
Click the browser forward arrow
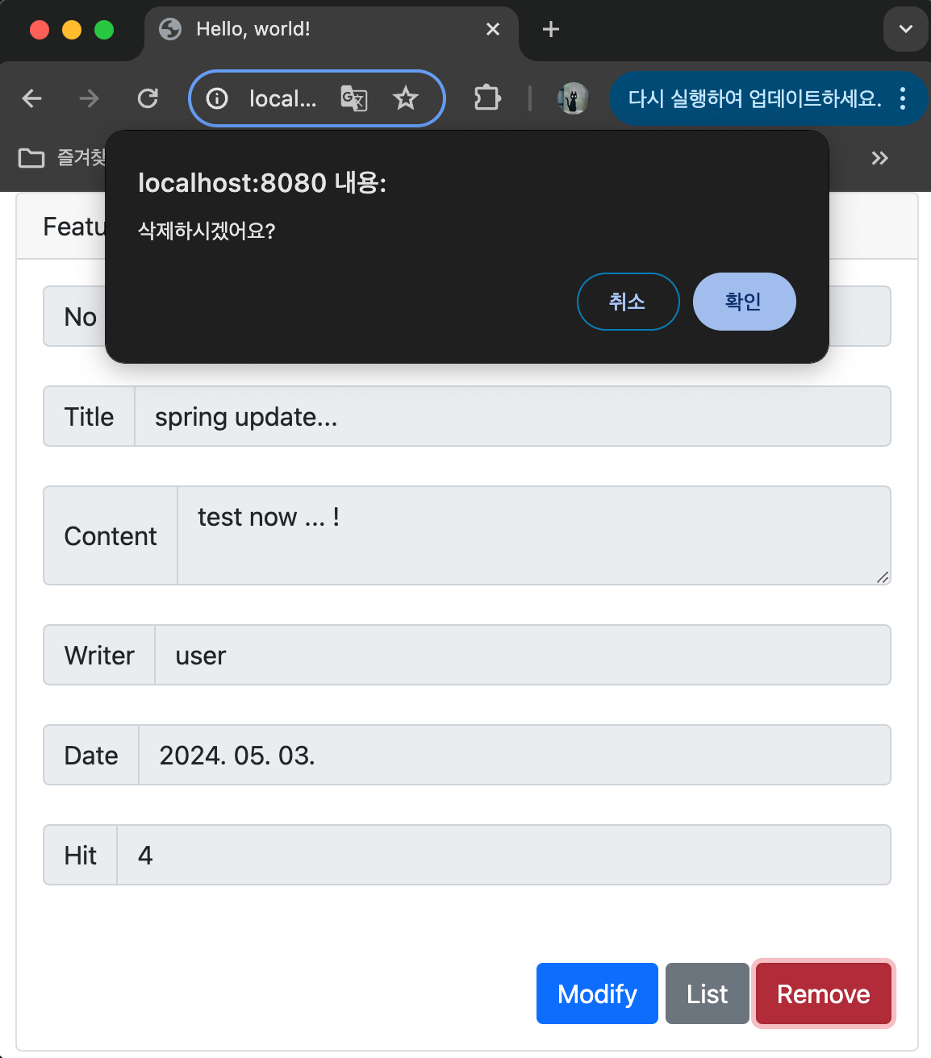[89, 98]
